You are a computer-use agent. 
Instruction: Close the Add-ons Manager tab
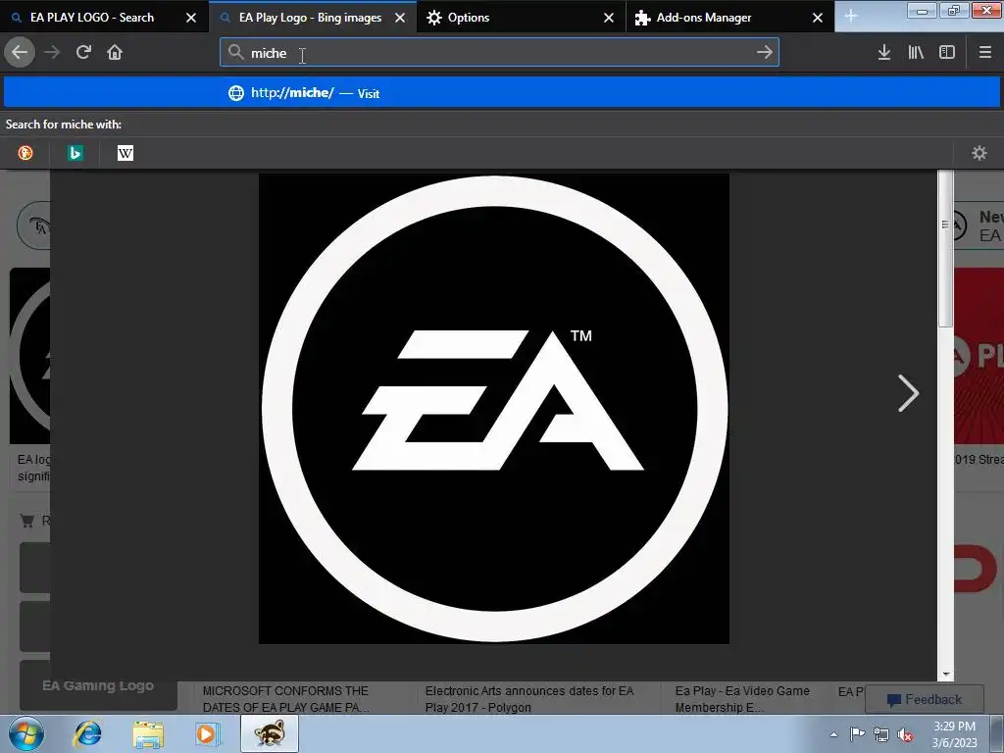817,18
